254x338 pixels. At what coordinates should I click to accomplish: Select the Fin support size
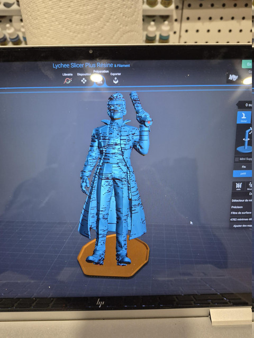pos(243,167)
